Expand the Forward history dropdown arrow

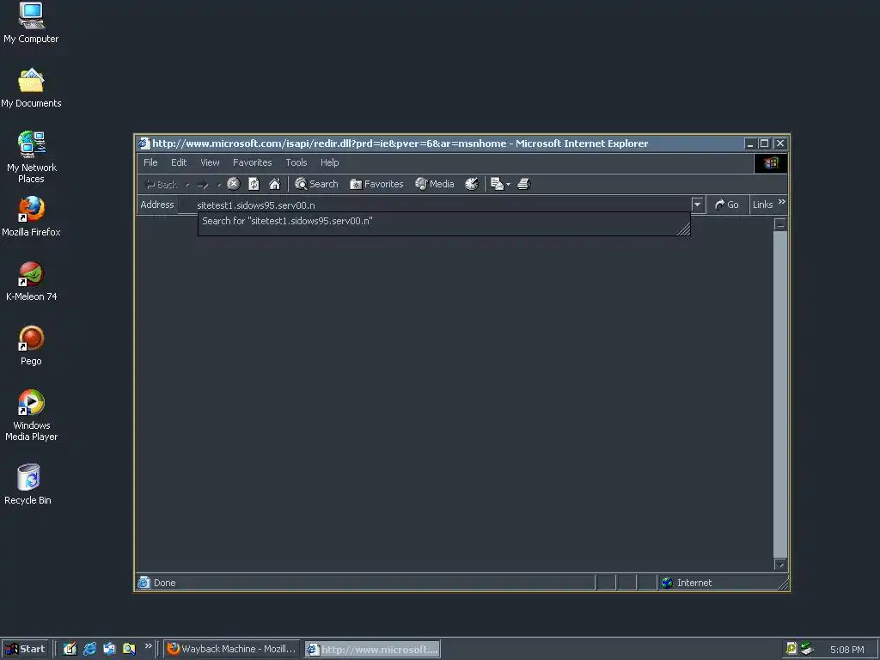pyautogui.click(x=218, y=184)
